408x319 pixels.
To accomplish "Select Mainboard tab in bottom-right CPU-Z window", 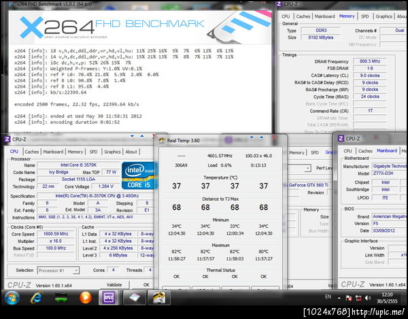I will click(x=387, y=150).
